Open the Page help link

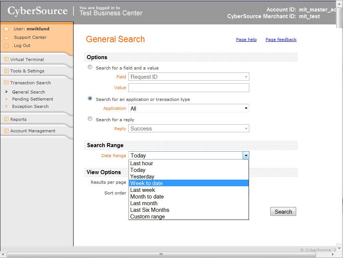[x=246, y=40]
